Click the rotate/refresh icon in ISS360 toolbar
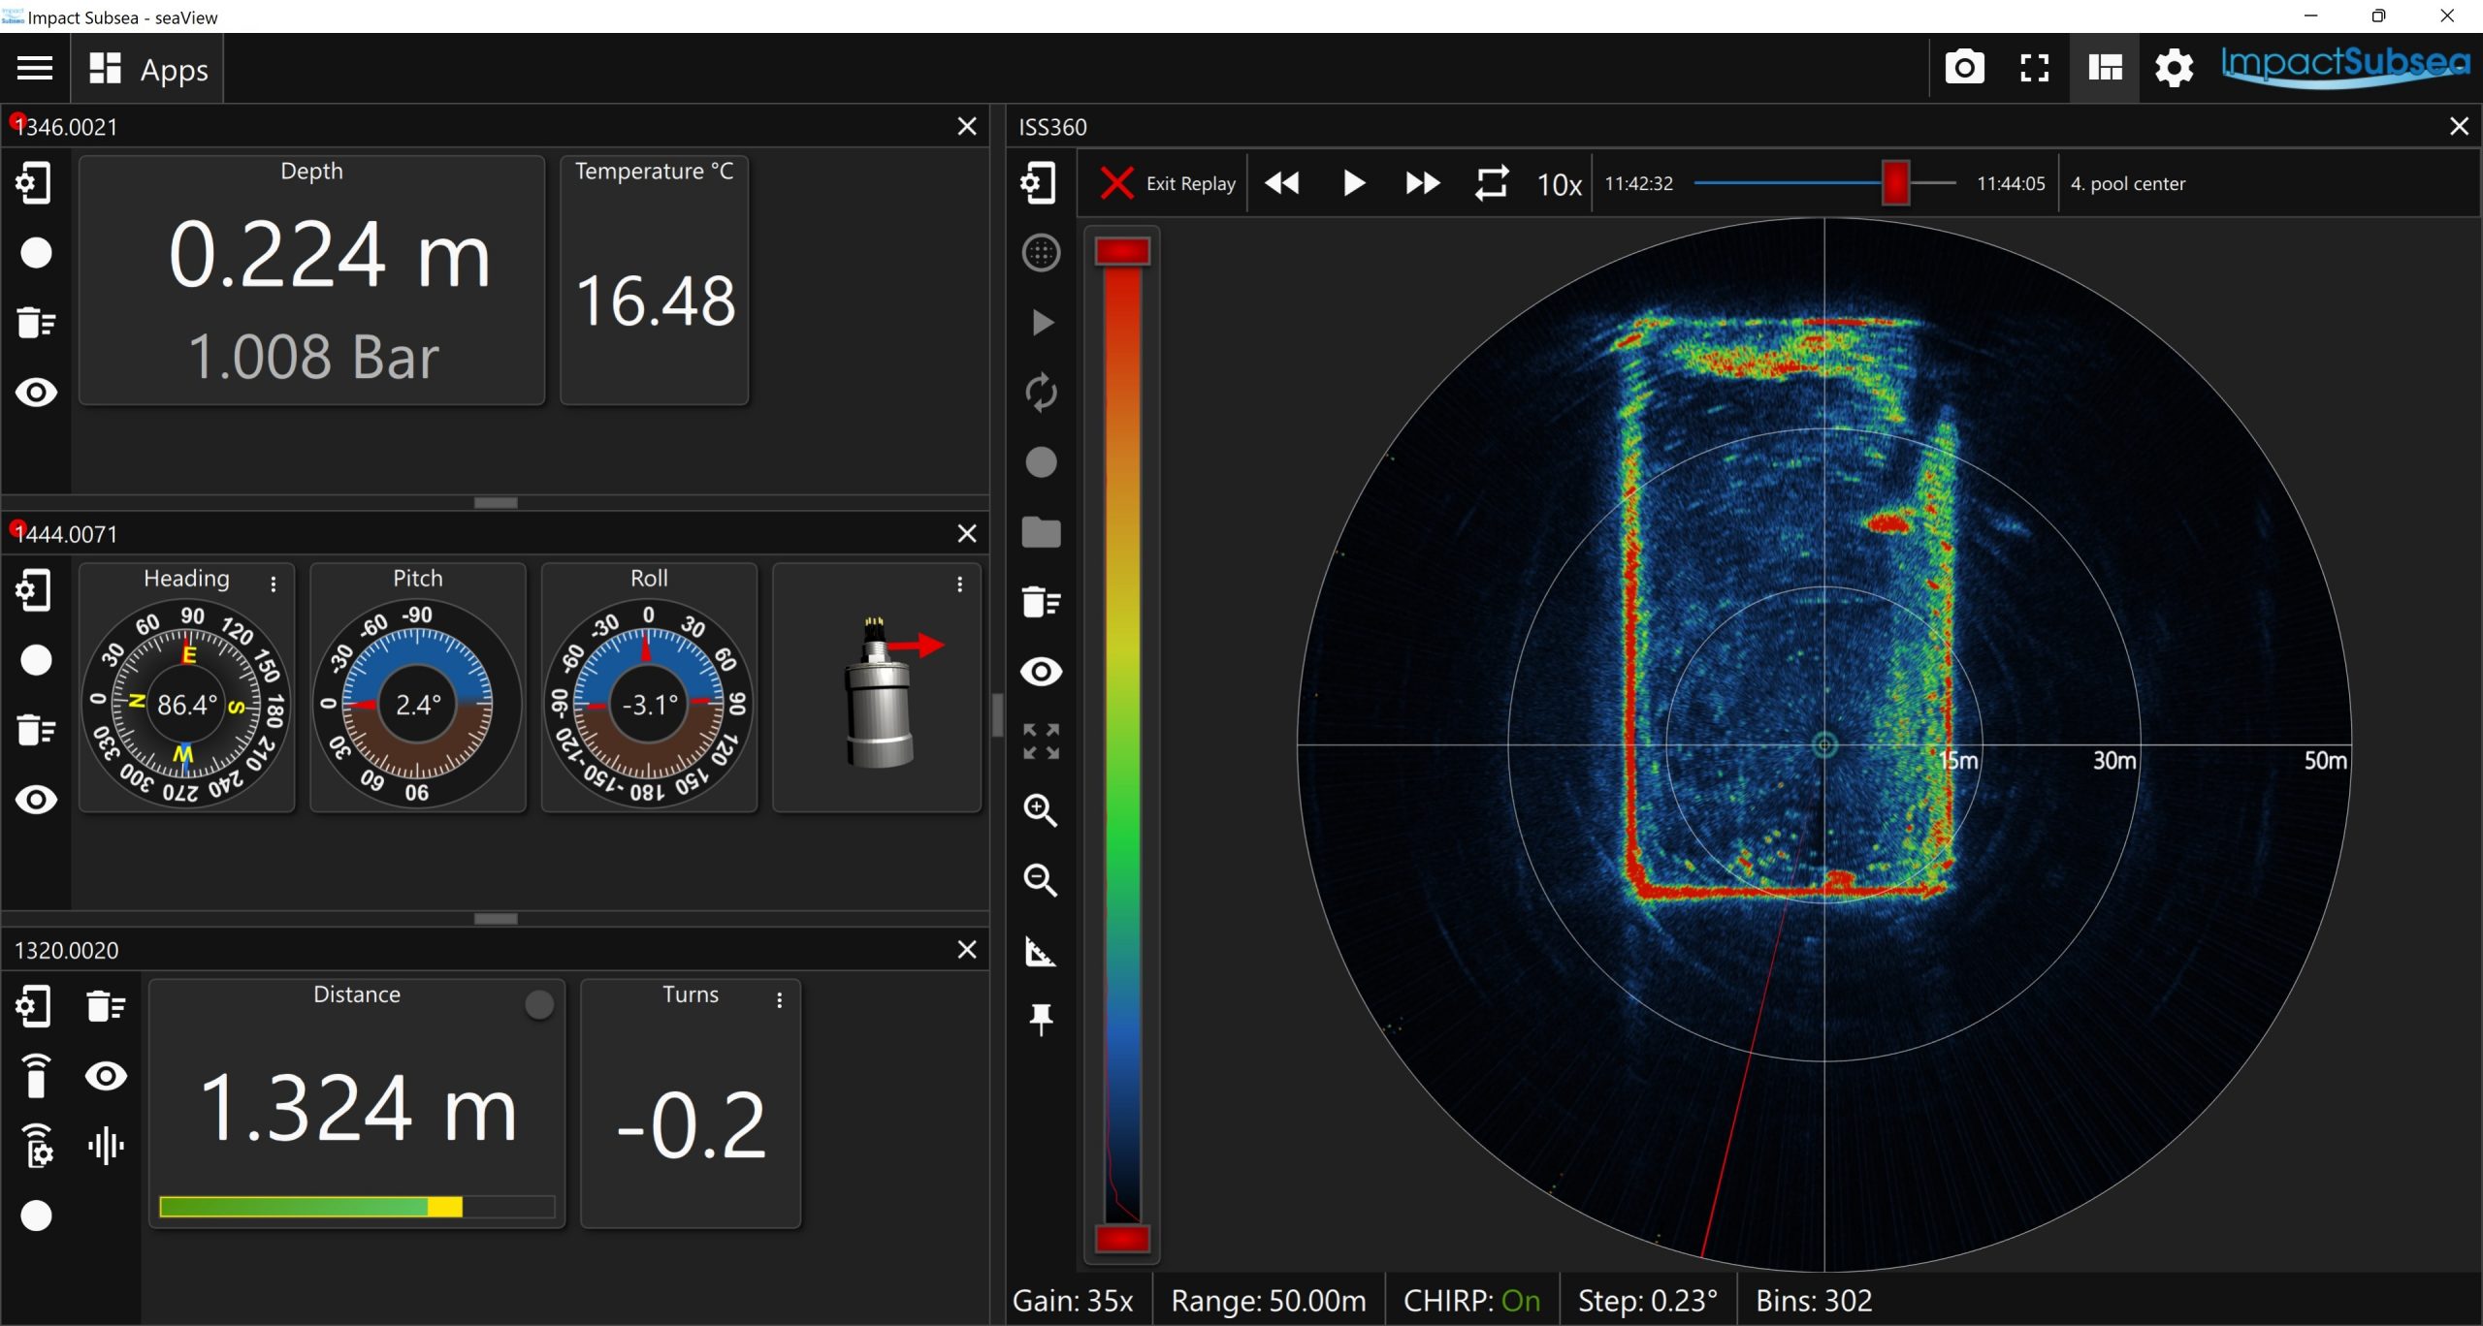 click(1041, 394)
